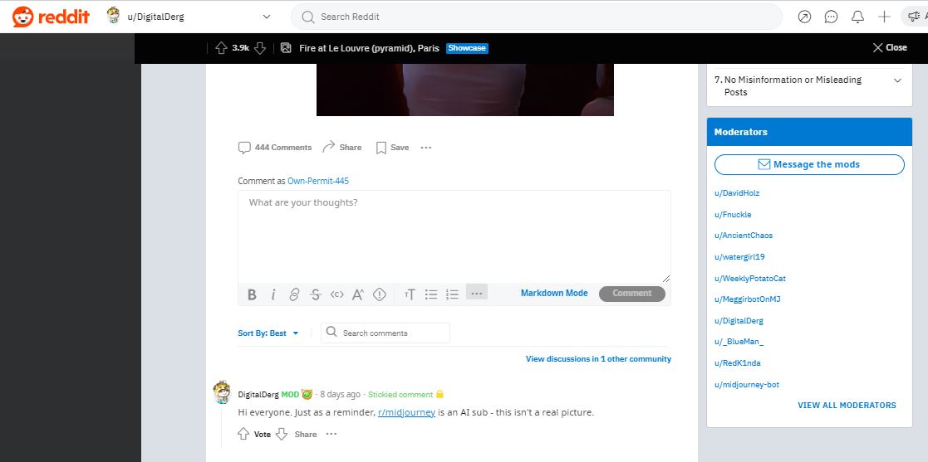Open more editor options ellipsis button

(x=476, y=293)
